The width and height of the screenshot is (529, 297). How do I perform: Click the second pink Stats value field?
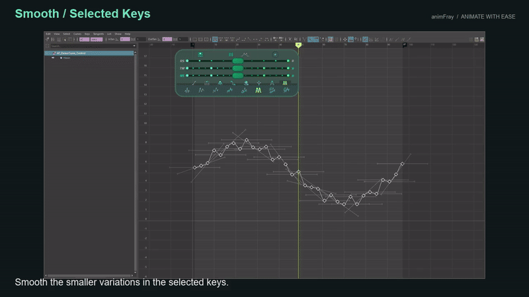(97, 40)
